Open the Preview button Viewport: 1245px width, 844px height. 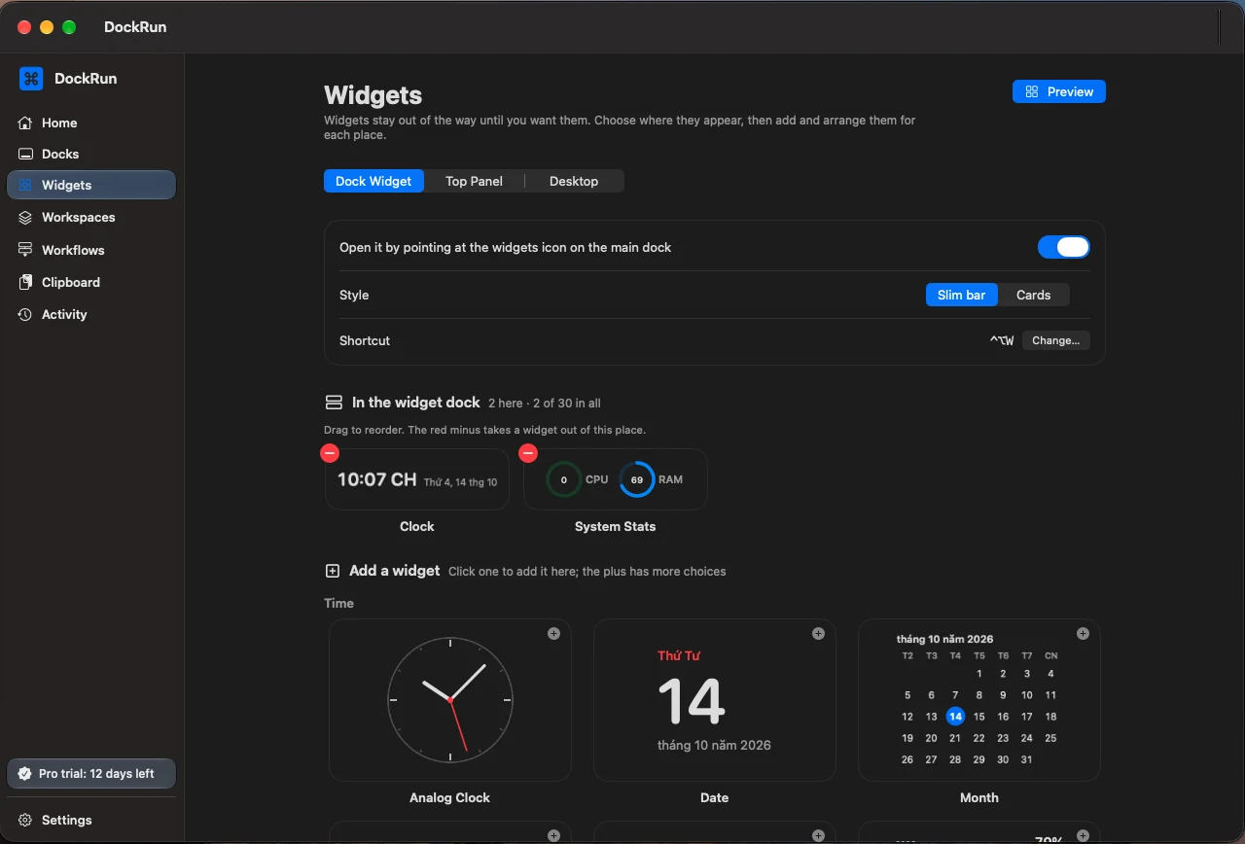(1059, 91)
